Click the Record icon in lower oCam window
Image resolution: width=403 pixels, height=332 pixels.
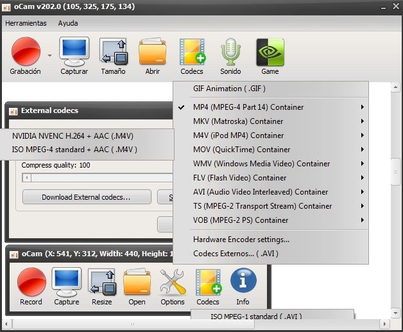(31, 282)
